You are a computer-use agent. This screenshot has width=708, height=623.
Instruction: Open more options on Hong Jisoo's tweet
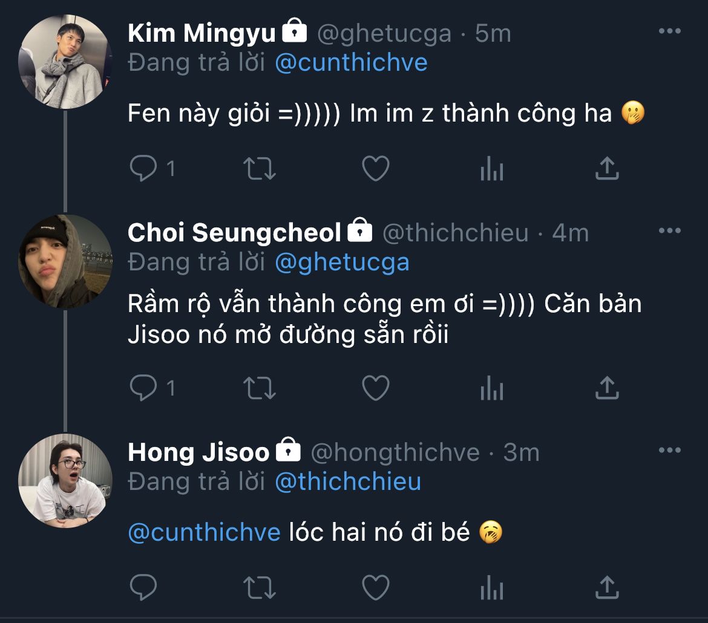669,451
